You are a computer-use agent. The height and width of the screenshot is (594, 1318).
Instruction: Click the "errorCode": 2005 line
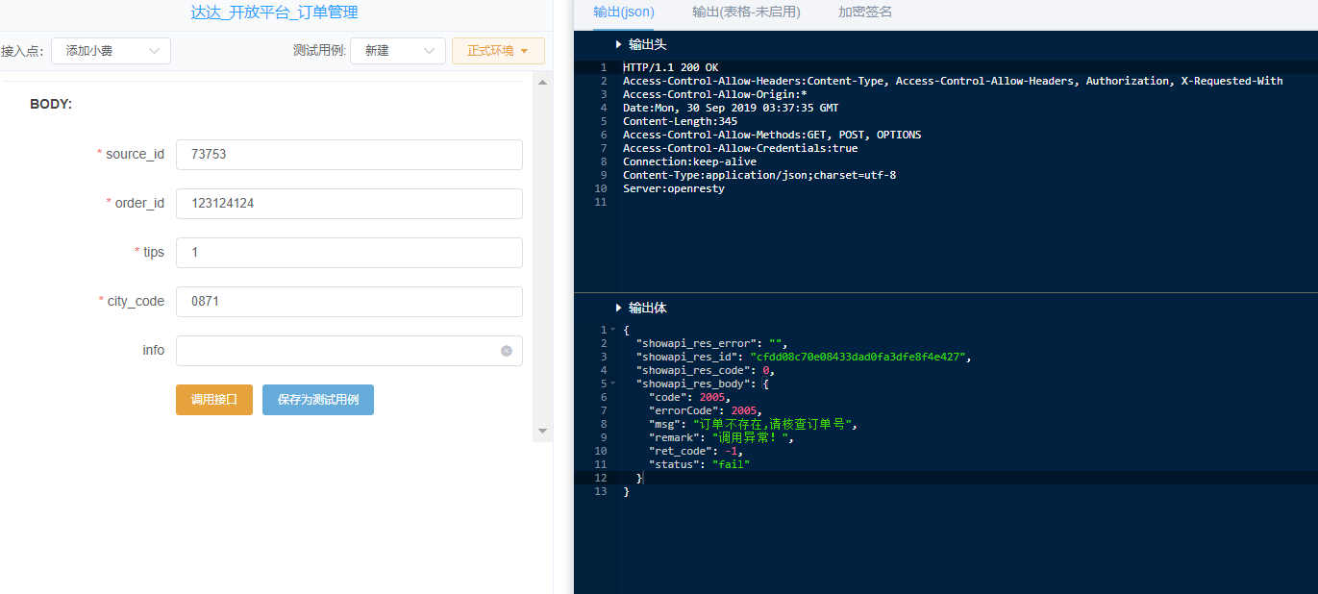pos(704,410)
